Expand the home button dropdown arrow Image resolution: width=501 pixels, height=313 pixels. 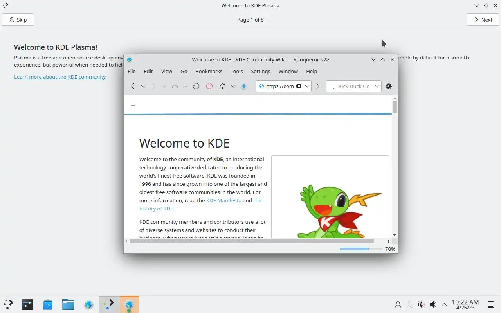233,86
